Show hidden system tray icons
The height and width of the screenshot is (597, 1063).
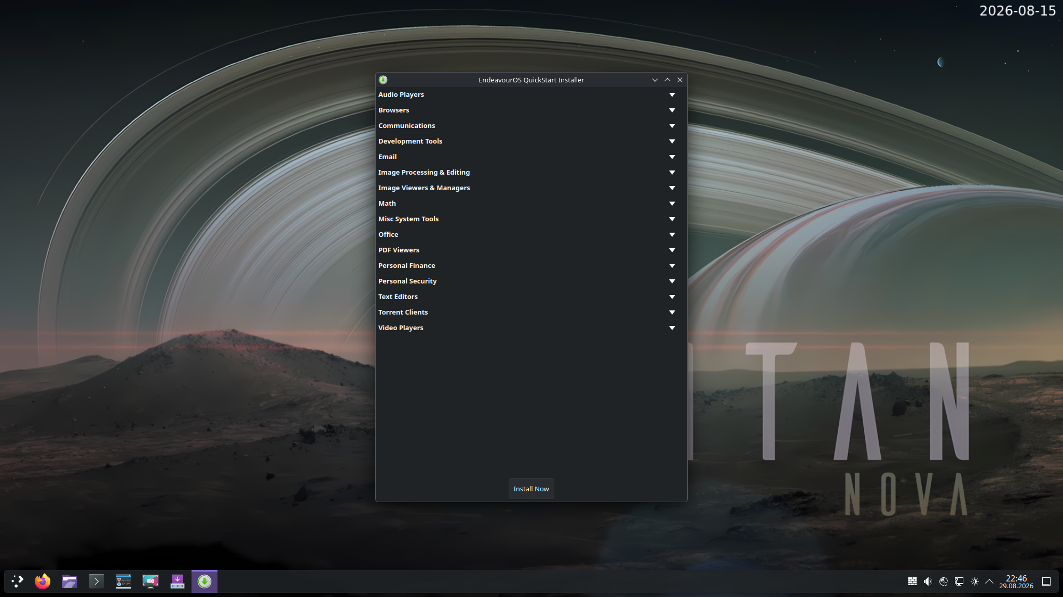[x=989, y=581]
